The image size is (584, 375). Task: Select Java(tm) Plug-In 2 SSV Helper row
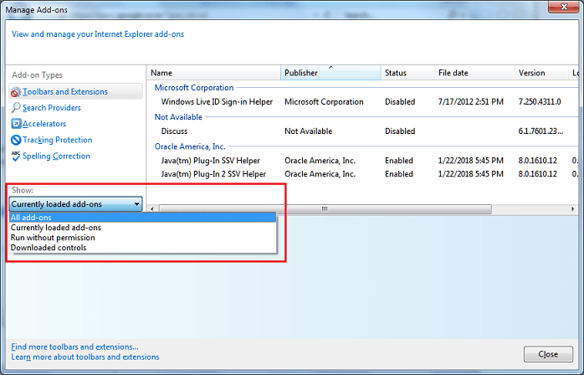pos(363,174)
